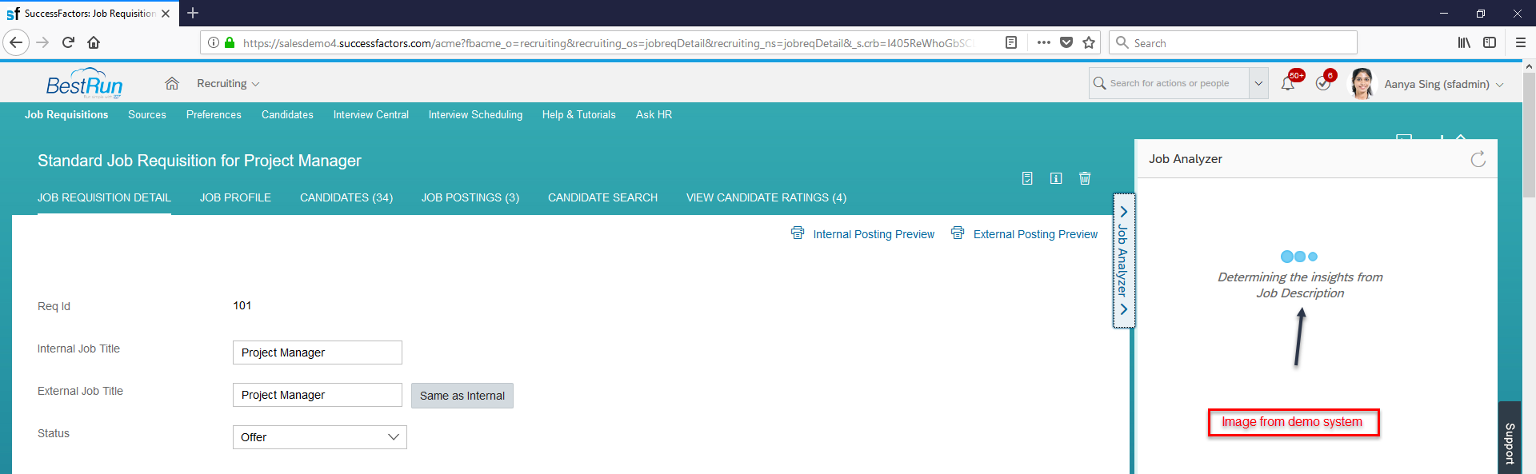Image resolution: width=1536 pixels, height=474 pixels.
Task: Open the Candidate Search tab
Action: point(602,197)
